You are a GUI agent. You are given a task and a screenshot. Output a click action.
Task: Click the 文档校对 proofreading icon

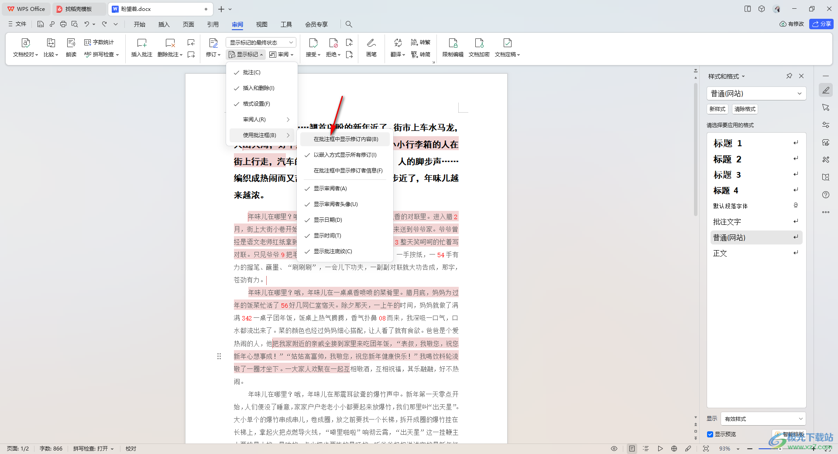pos(25,43)
